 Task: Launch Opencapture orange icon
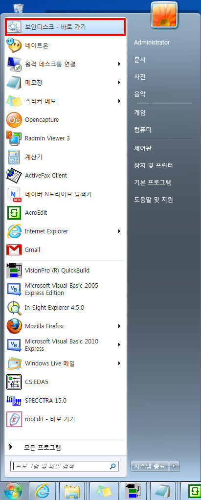point(14,119)
